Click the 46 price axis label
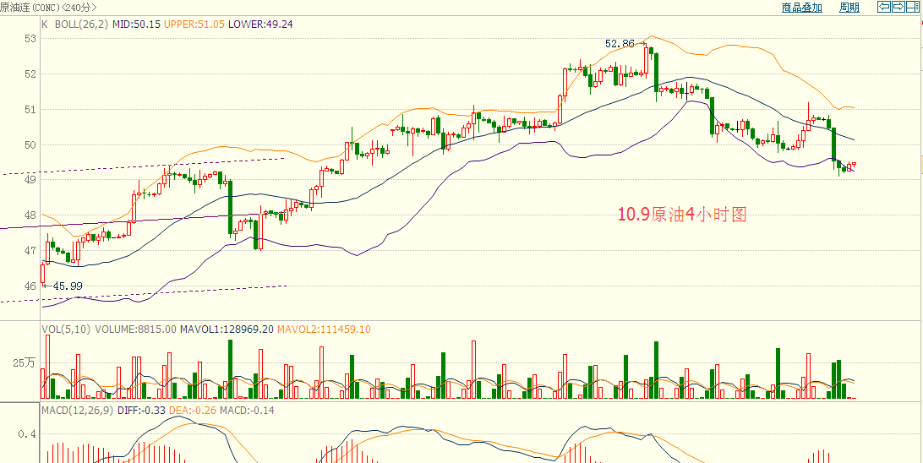 30,286
